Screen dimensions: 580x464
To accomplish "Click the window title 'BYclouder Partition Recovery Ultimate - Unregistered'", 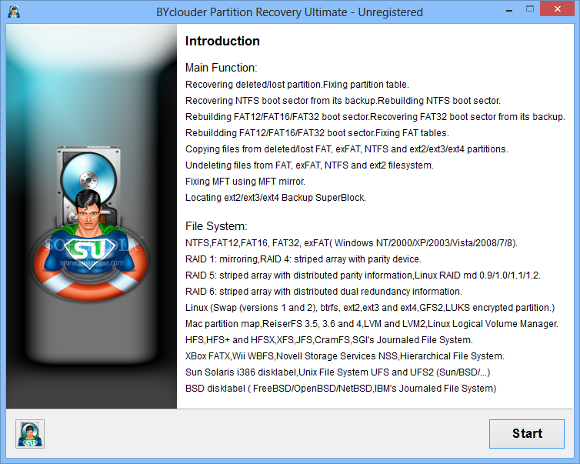I will tap(289, 12).
